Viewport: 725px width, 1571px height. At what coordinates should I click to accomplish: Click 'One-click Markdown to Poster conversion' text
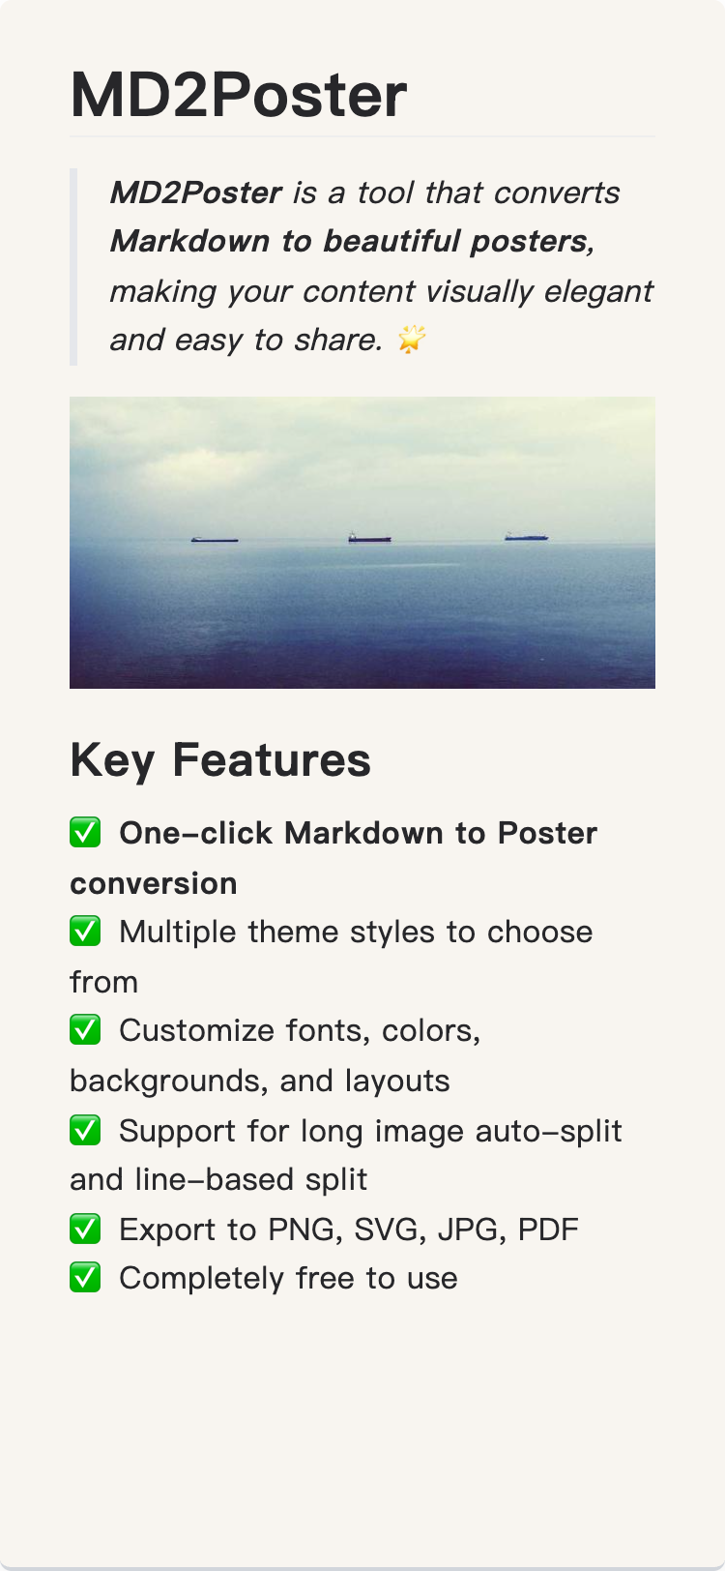pyautogui.click(x=333, y=858)
